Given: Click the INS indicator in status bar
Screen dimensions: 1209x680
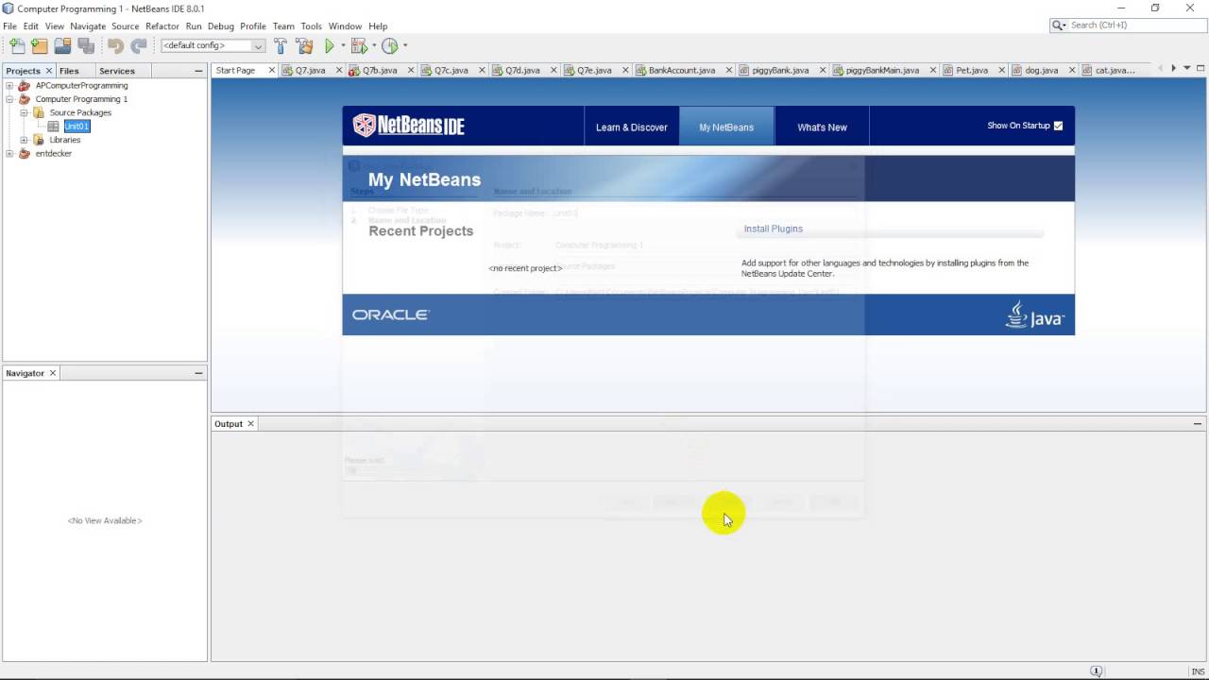Looking at the screenshot, I should [1198, 671].
